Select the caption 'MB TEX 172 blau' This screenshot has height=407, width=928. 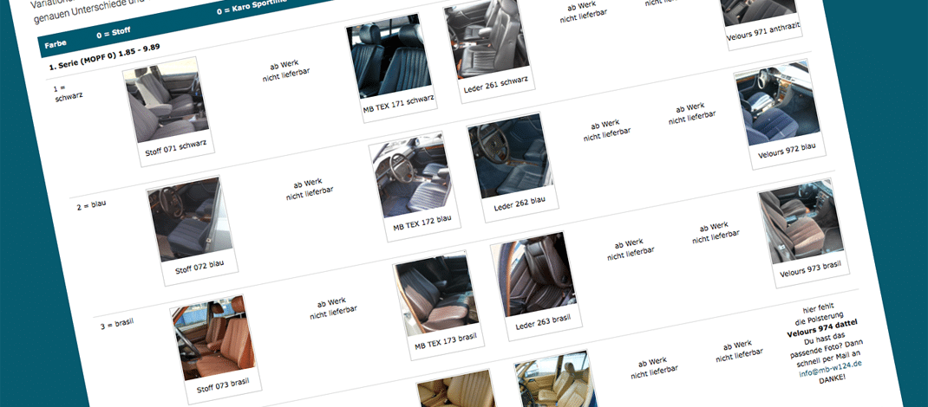tap(422, 223)
